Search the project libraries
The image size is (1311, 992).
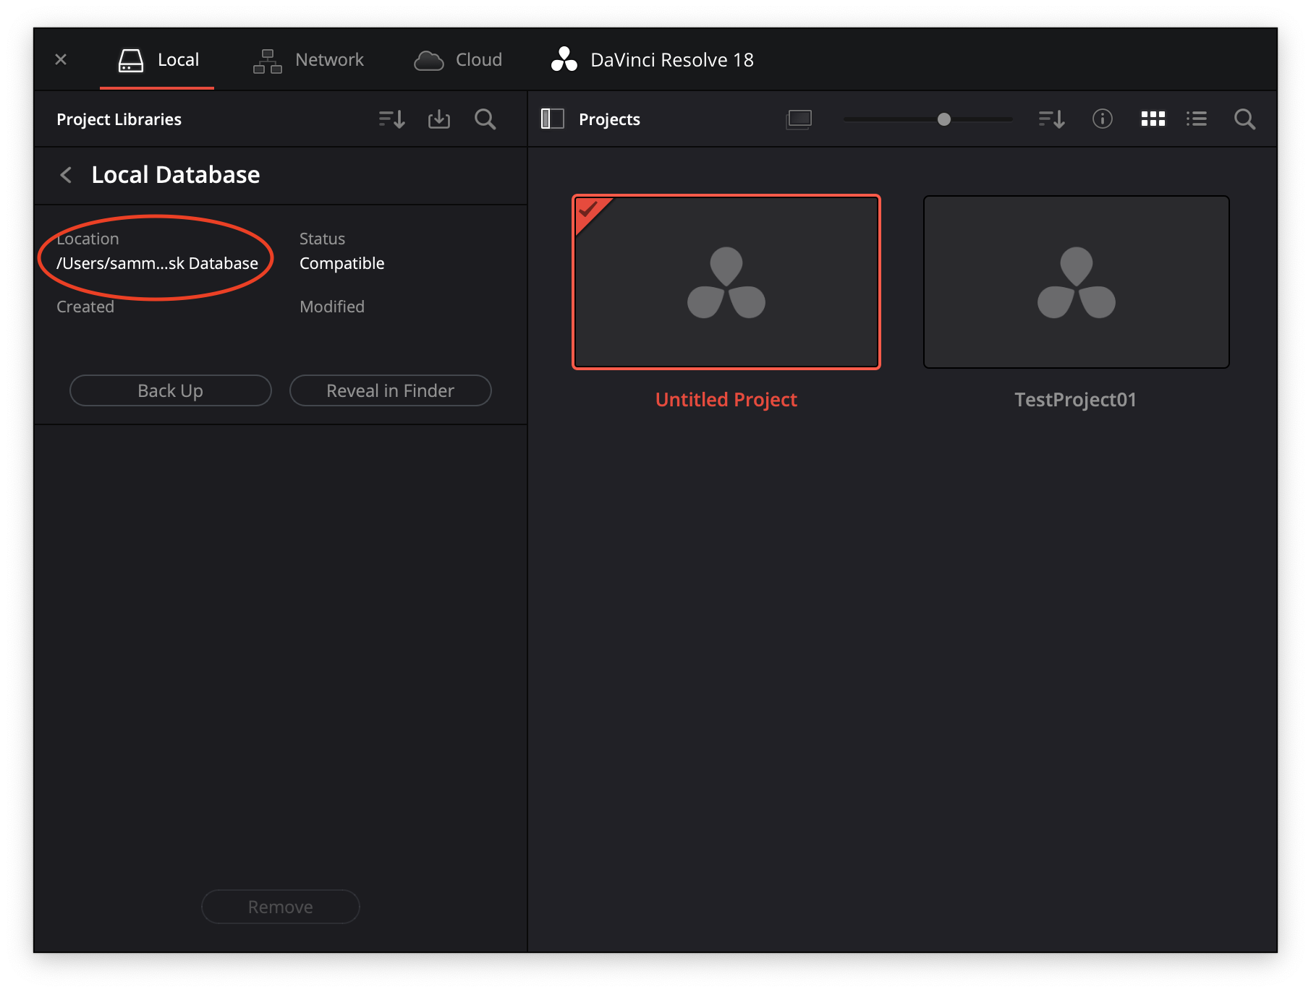[485, 119]
